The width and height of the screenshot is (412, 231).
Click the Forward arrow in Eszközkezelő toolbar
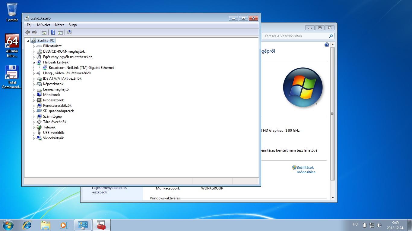point(35,32)
